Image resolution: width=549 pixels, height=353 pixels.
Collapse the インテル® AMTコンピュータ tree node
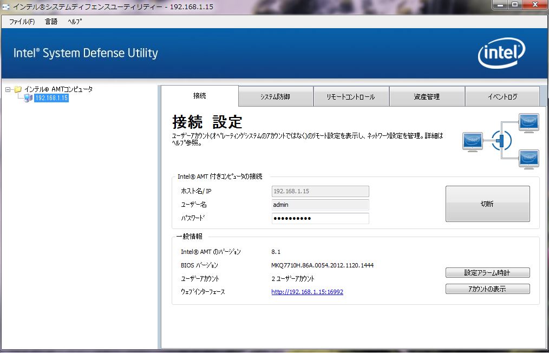pos(8,90)
